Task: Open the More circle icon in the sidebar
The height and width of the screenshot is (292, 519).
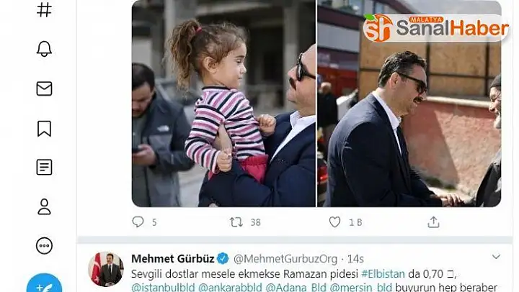Action: [44, 246]
